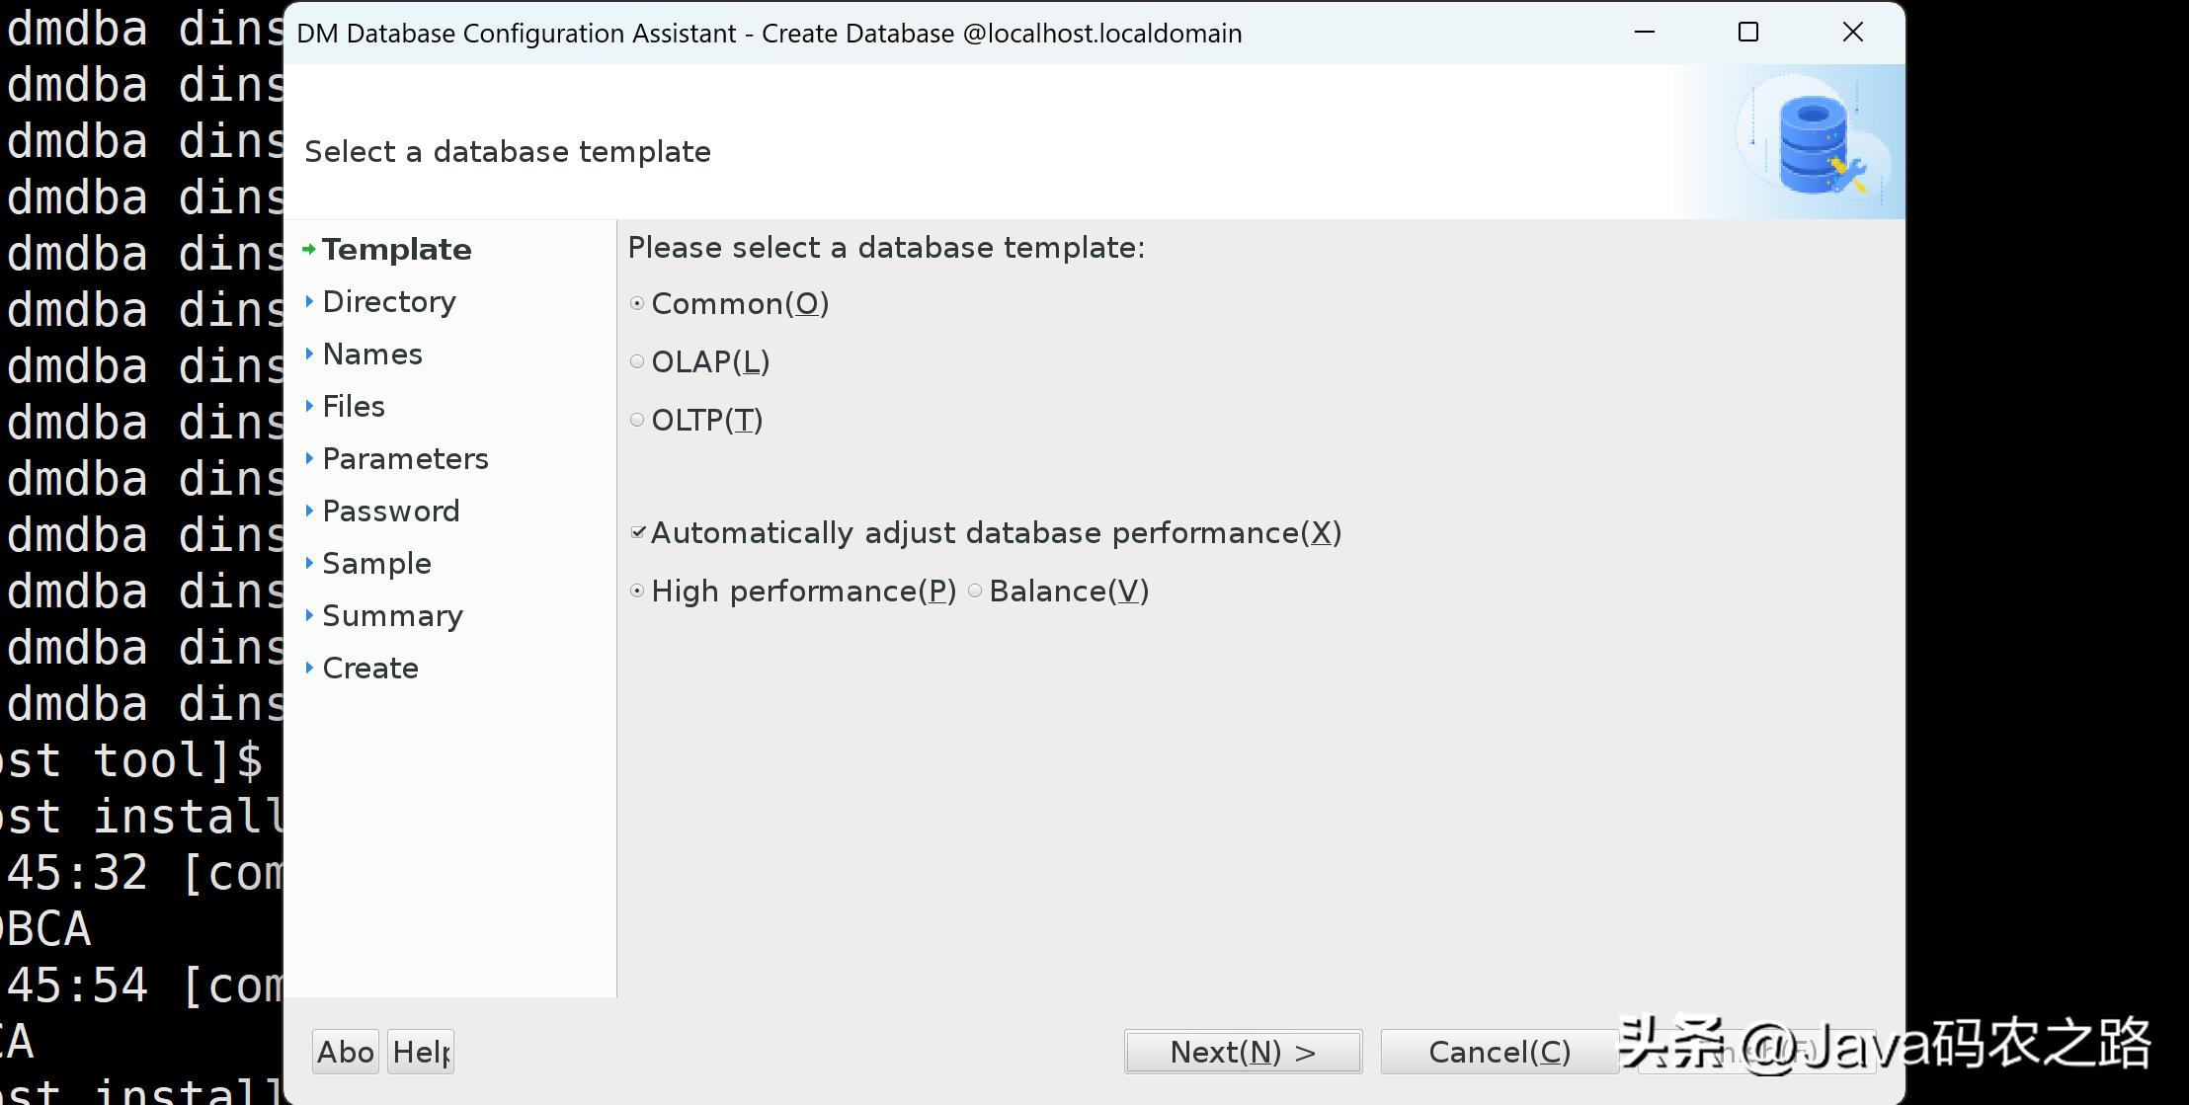The height and width of the screenshot is (1105, 2189).
Task: Open the Help button
Action: tap(421, 1053)
